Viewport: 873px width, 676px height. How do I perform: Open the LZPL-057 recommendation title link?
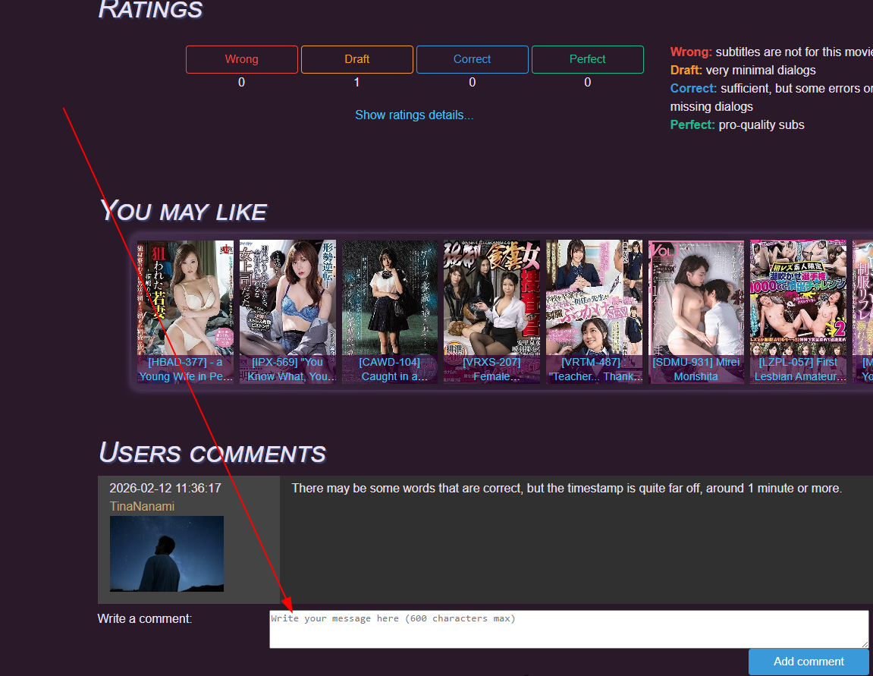pos(798,369)
